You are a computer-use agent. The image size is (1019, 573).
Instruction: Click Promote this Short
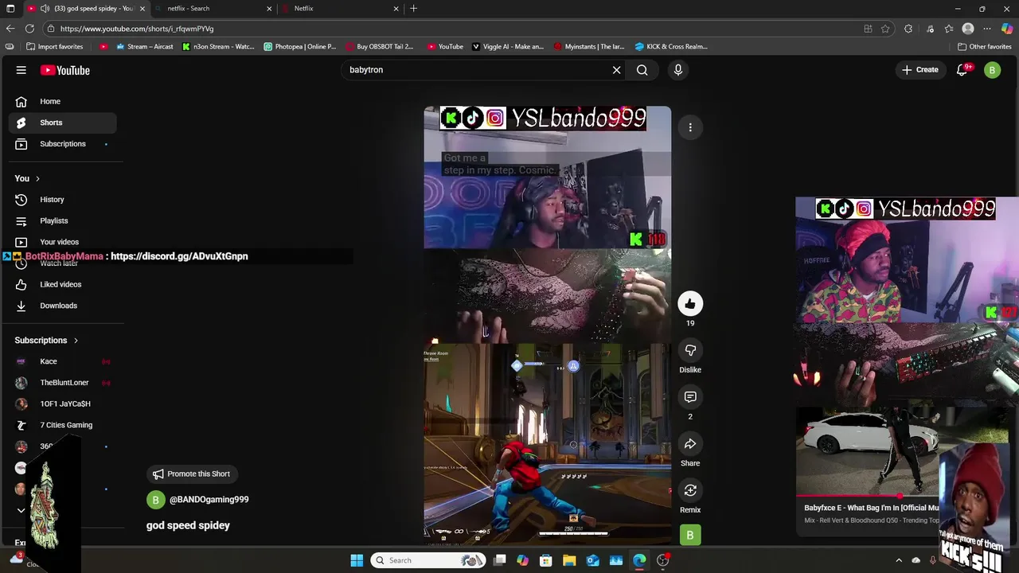[191, 474]
